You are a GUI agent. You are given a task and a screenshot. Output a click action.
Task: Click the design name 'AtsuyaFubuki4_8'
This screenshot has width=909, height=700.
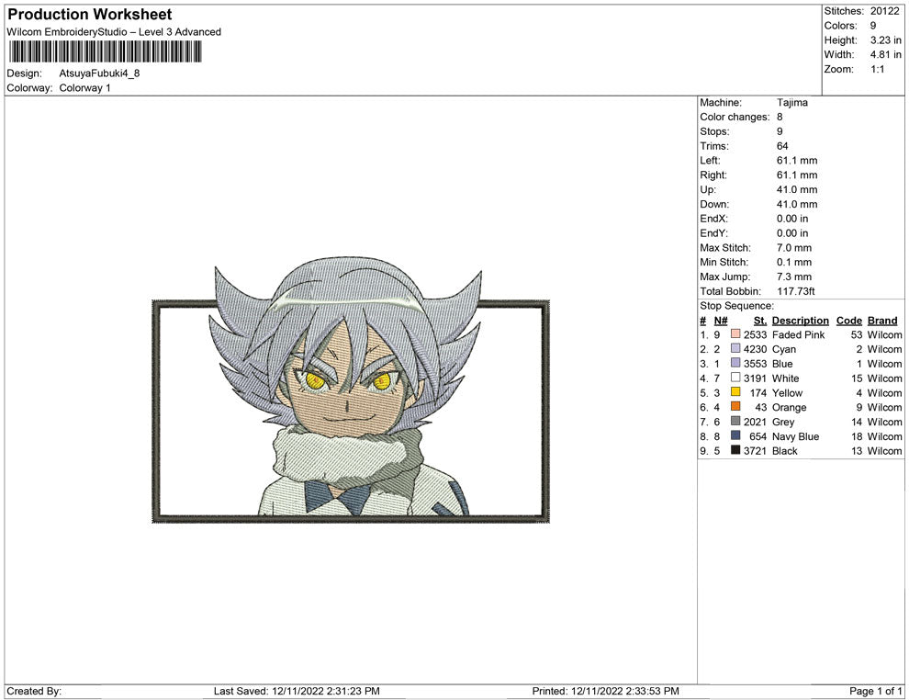(x=99, y=73)
